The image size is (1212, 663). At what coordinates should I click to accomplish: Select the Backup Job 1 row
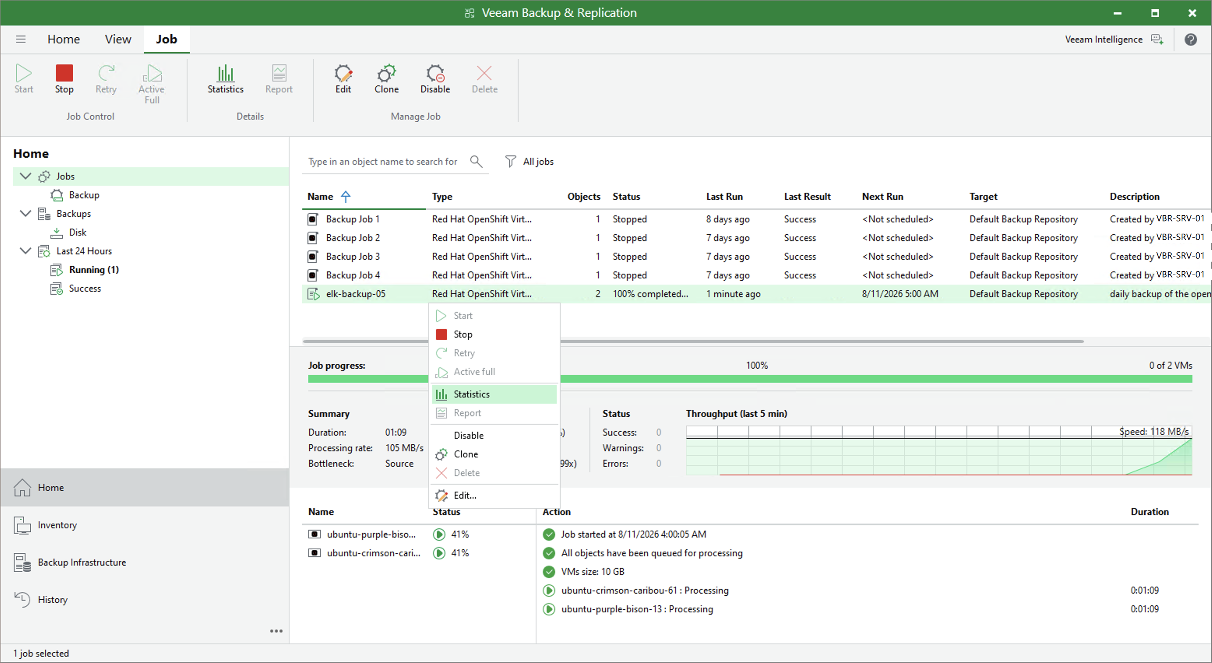pos(757,219)
